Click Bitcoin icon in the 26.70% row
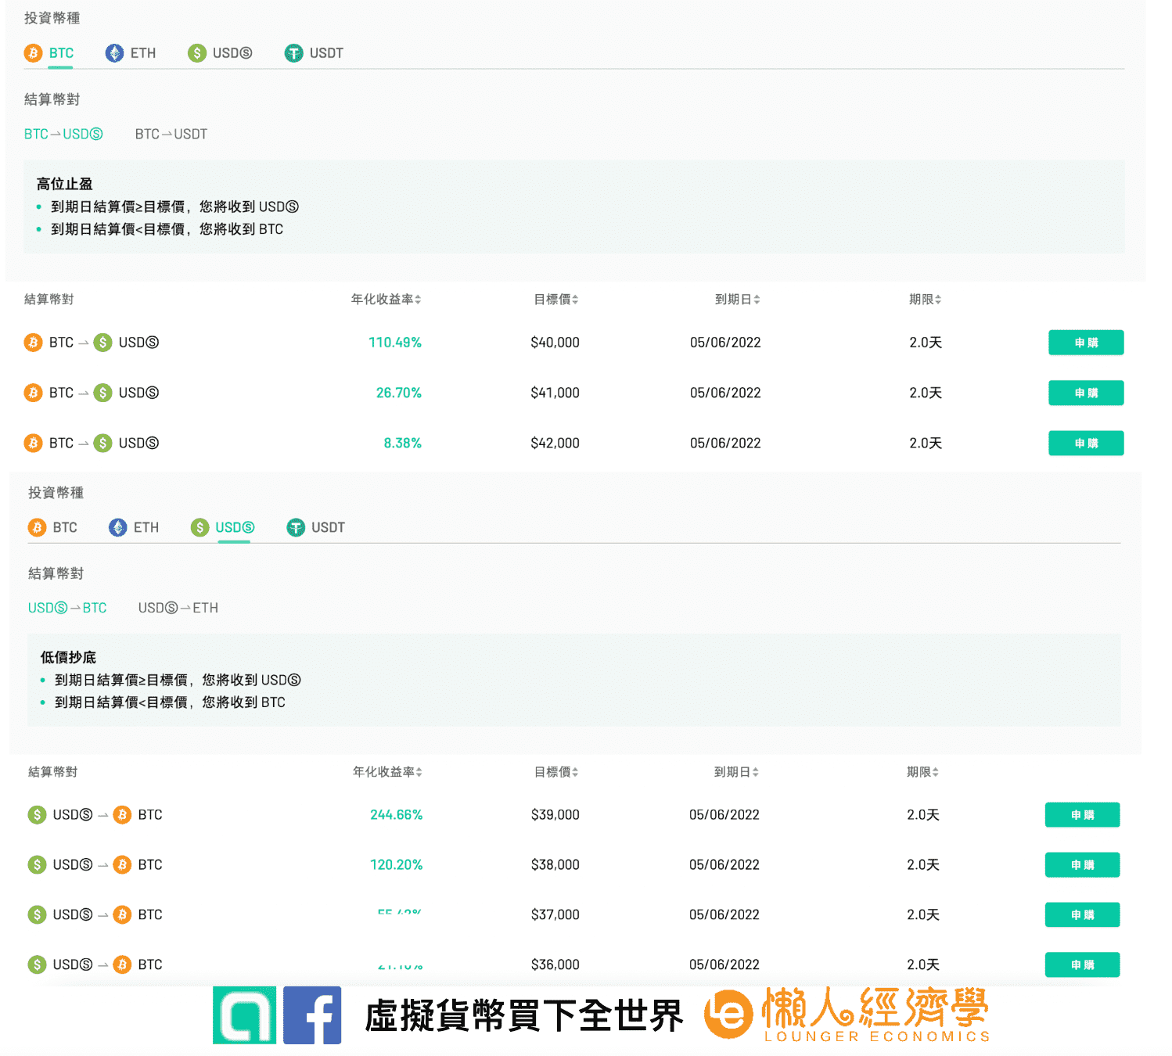Image resolution: width=1172 pixels, height=1056 pixels. point(33,393)
